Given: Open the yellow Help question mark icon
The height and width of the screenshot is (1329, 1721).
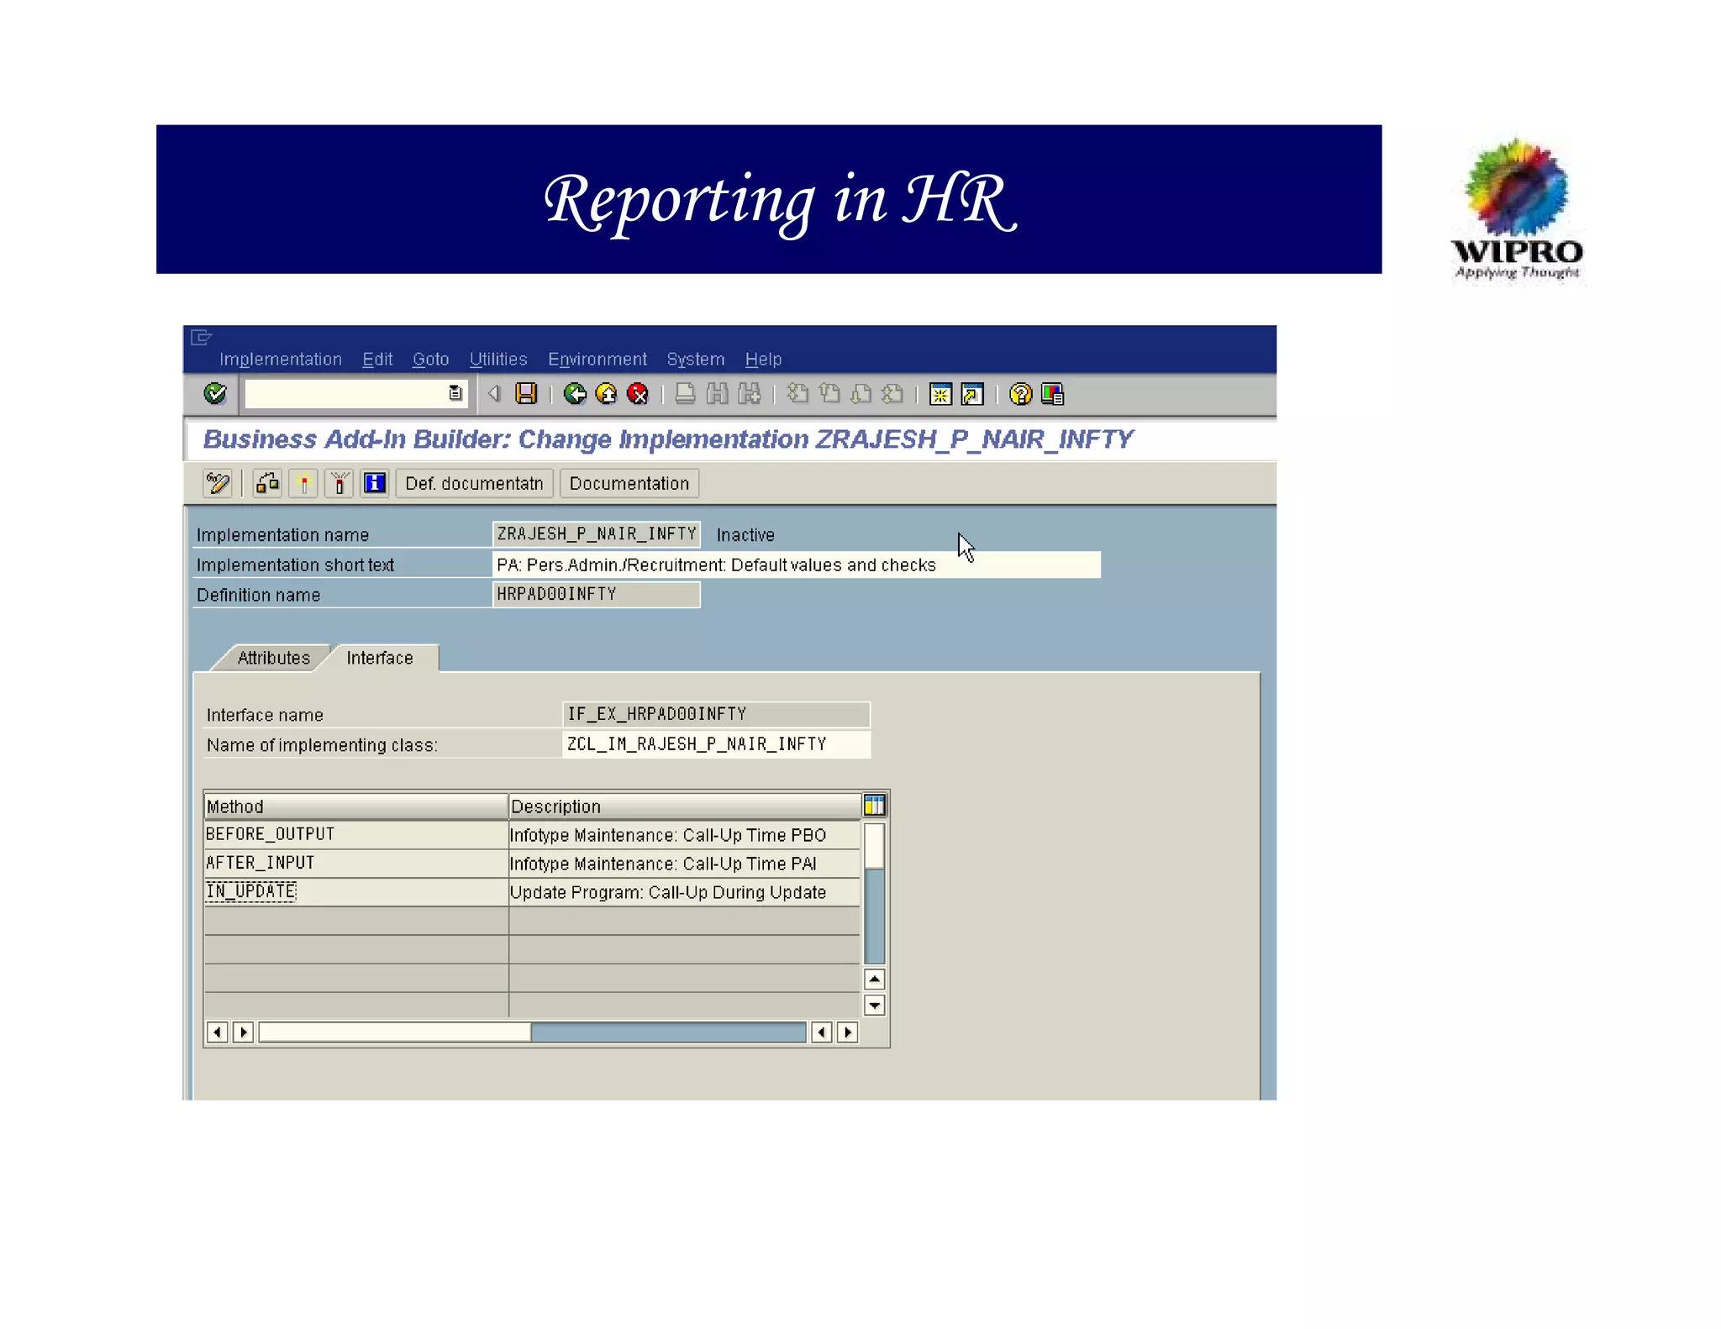Looking at the screenshot, I should (x=1020, y=393).
